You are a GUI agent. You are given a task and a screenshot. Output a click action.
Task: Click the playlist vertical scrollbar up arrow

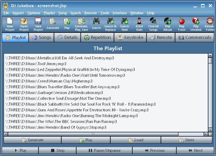point(210,56)
